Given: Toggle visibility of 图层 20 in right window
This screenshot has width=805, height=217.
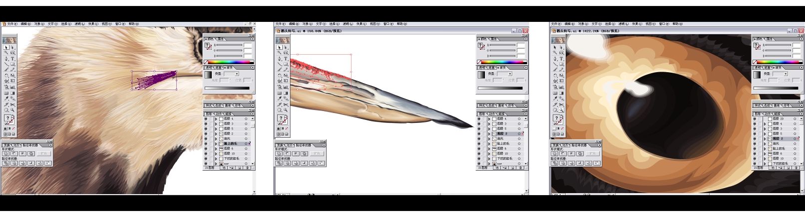Looking at the screenshot, I should point(755,119).
